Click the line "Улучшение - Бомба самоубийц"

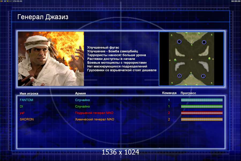click(x=112, y=51)
